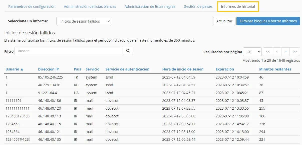Sort by 'Hora de inicio de sesión' header

click(183, 69)
